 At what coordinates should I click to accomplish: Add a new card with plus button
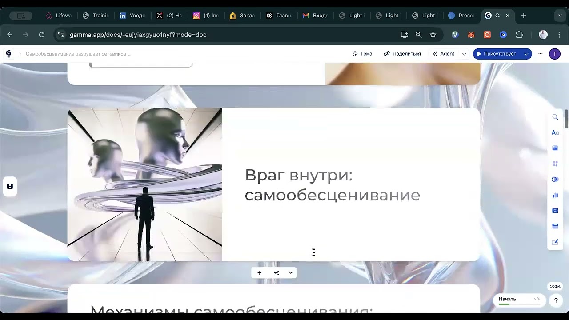[x=260, y=273]
